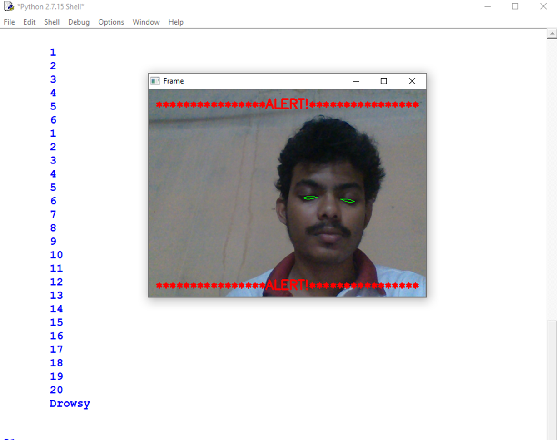Screen dimensions: 557x440
Task: Click the top ALERT warning banner
Action: pyautogui.click(x=287, y=104)
